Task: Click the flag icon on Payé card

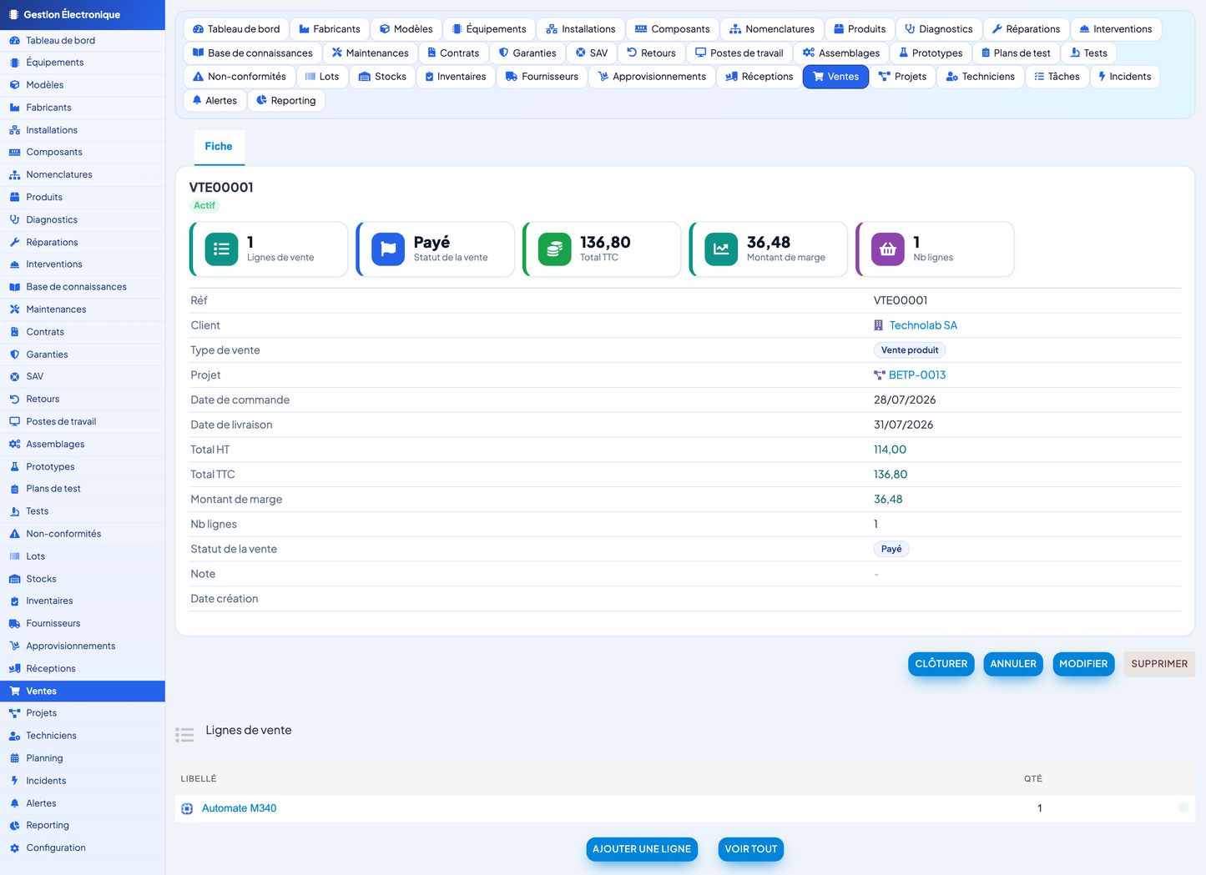Action: click(x=388, y=249)
